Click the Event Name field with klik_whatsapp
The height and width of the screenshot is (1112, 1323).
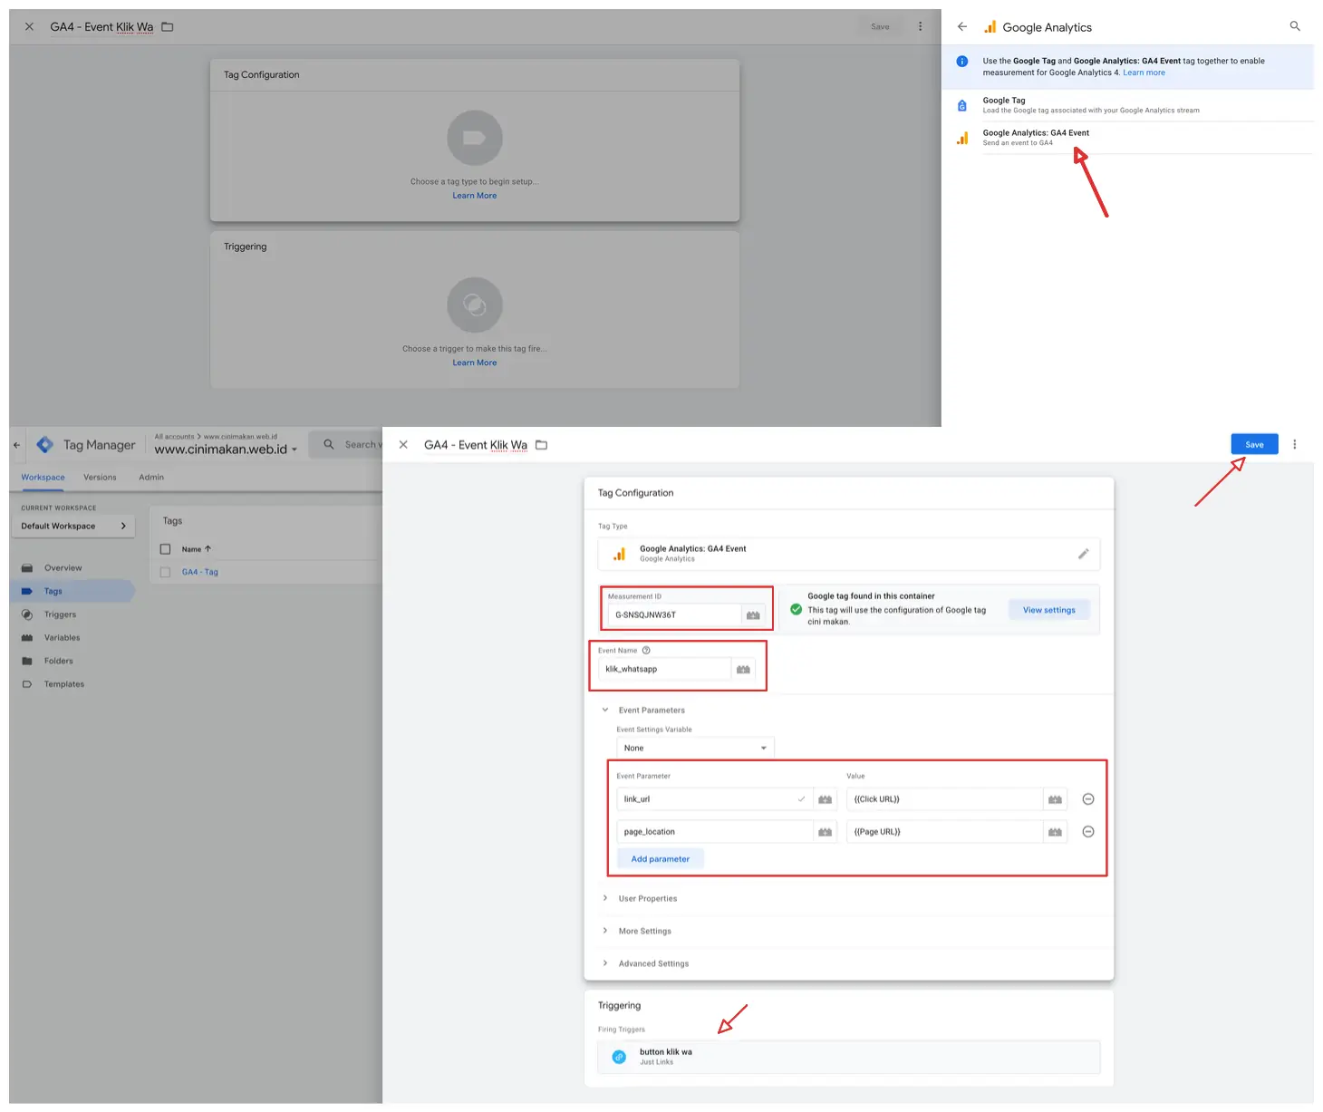click(x=665, y=670)
